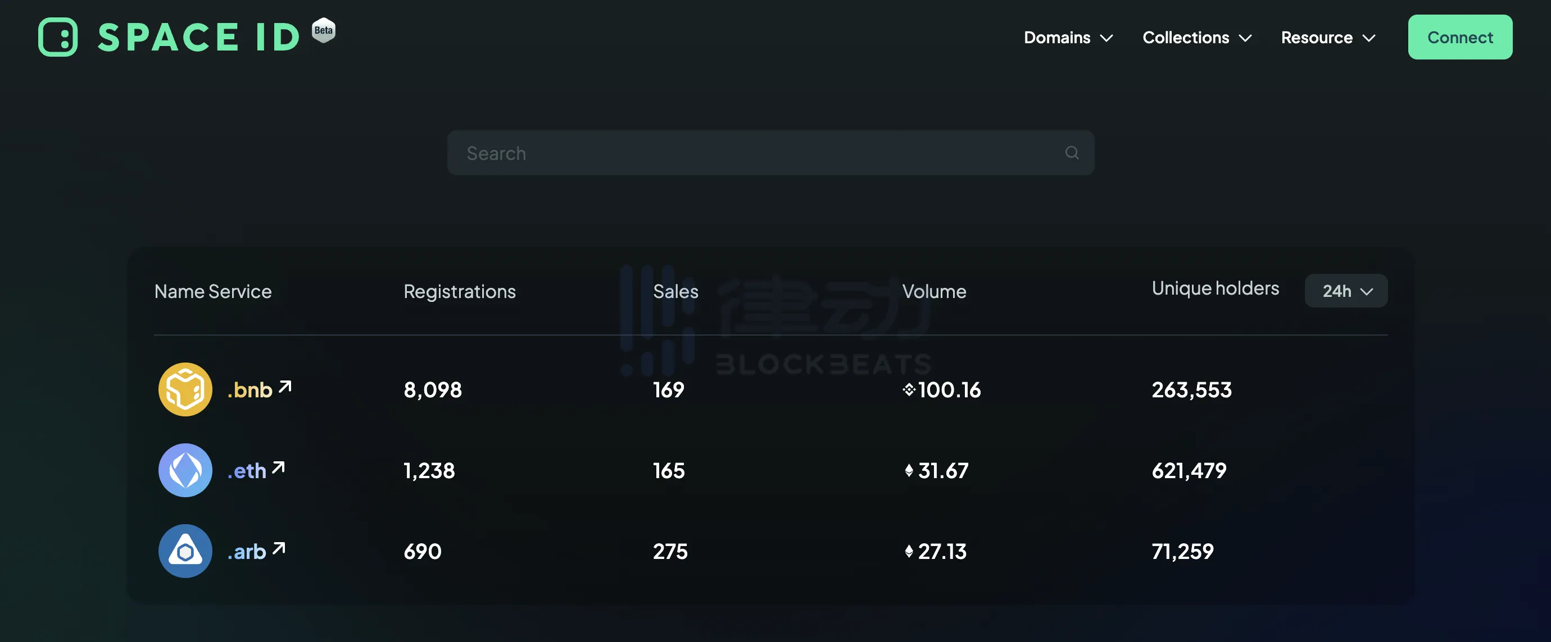Open external arrow beside .eth

coord(278,467)
